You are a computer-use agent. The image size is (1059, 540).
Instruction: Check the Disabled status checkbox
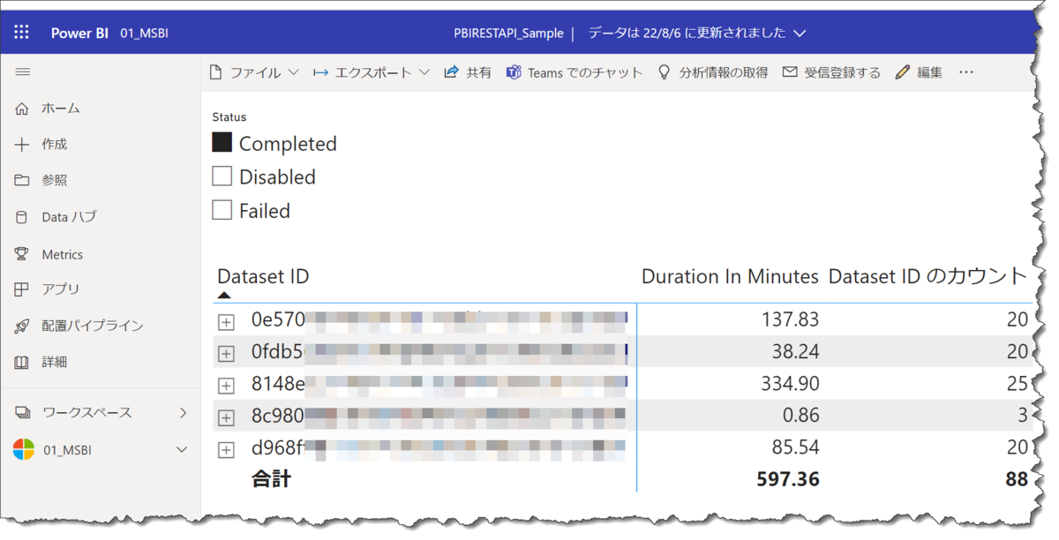coord(222,176)
